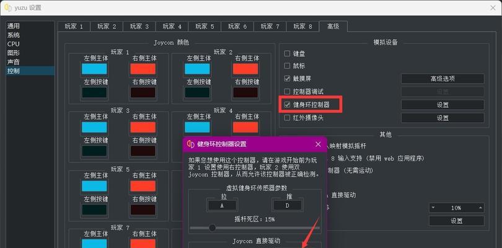This screenshot has width=502, height=248.
Task: Pick 玩家 3 右侧主体 color swatch
Action: 143,127
